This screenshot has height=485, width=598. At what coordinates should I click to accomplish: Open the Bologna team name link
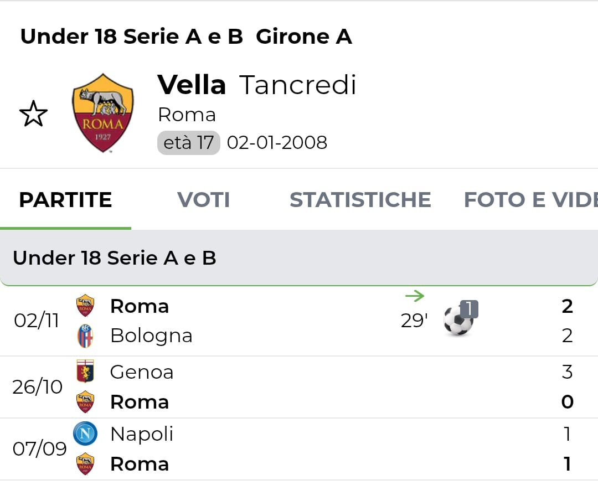151,336
